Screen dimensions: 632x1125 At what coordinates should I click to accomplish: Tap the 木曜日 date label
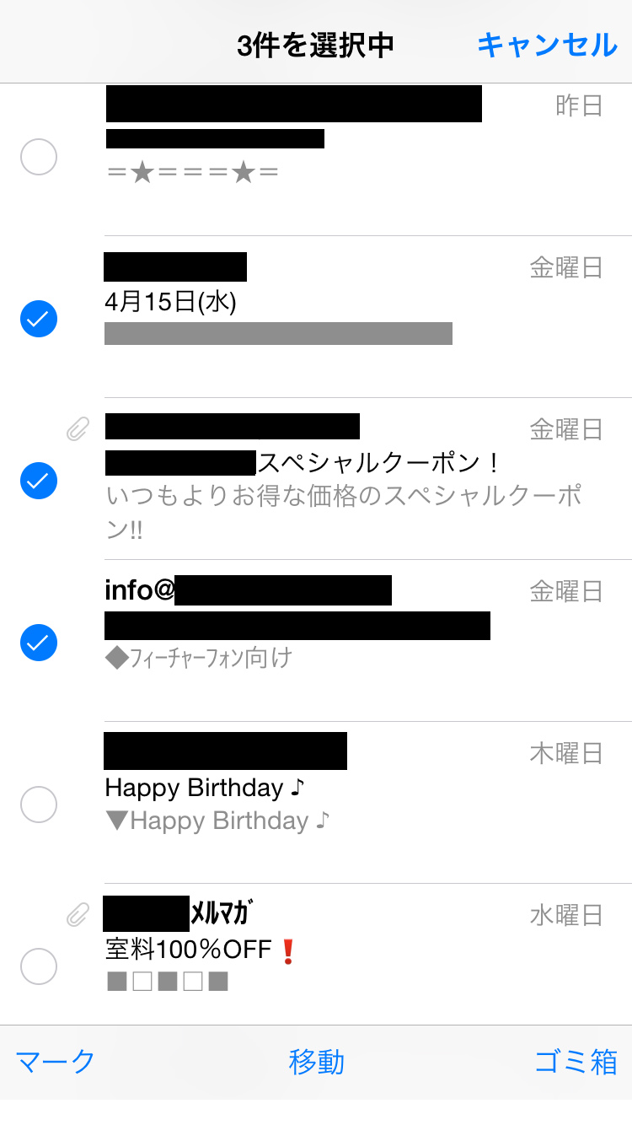pyautogui.click(x=566, y=752)
